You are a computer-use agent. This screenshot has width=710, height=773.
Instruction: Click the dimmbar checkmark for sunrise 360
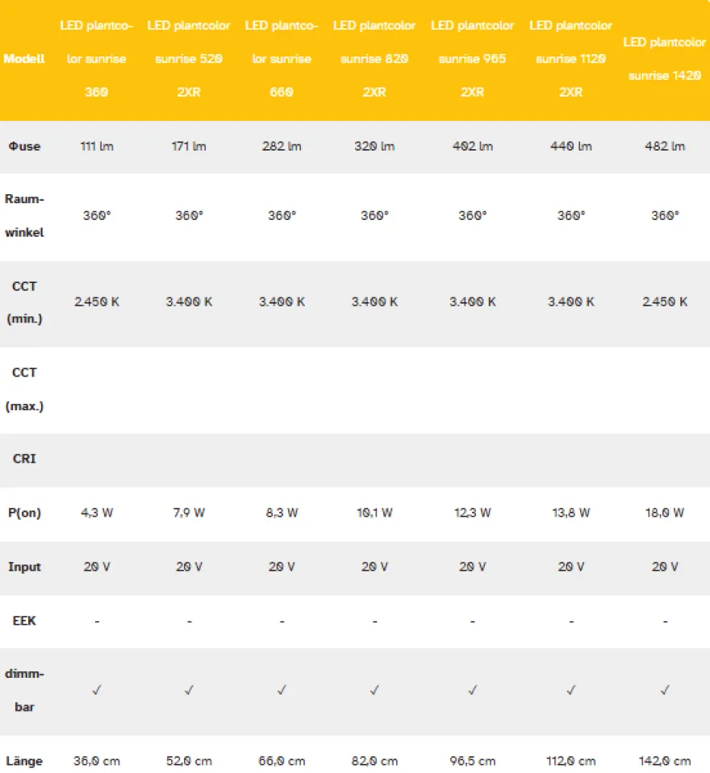click(x=97, y=690)
